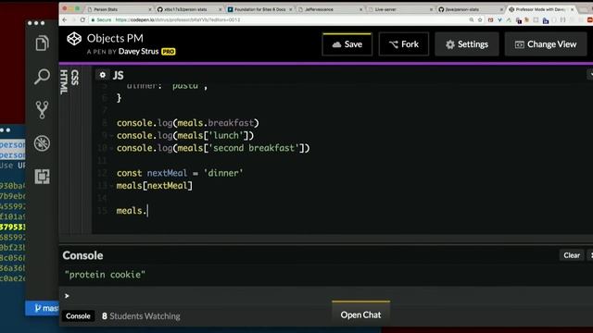Switch to the HTML editor tab
Viewport: 593px width, 333px height.
point(64,82)
